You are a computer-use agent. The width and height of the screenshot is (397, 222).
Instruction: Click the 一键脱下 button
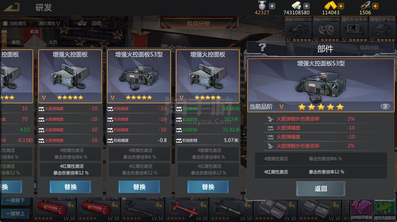15,200
